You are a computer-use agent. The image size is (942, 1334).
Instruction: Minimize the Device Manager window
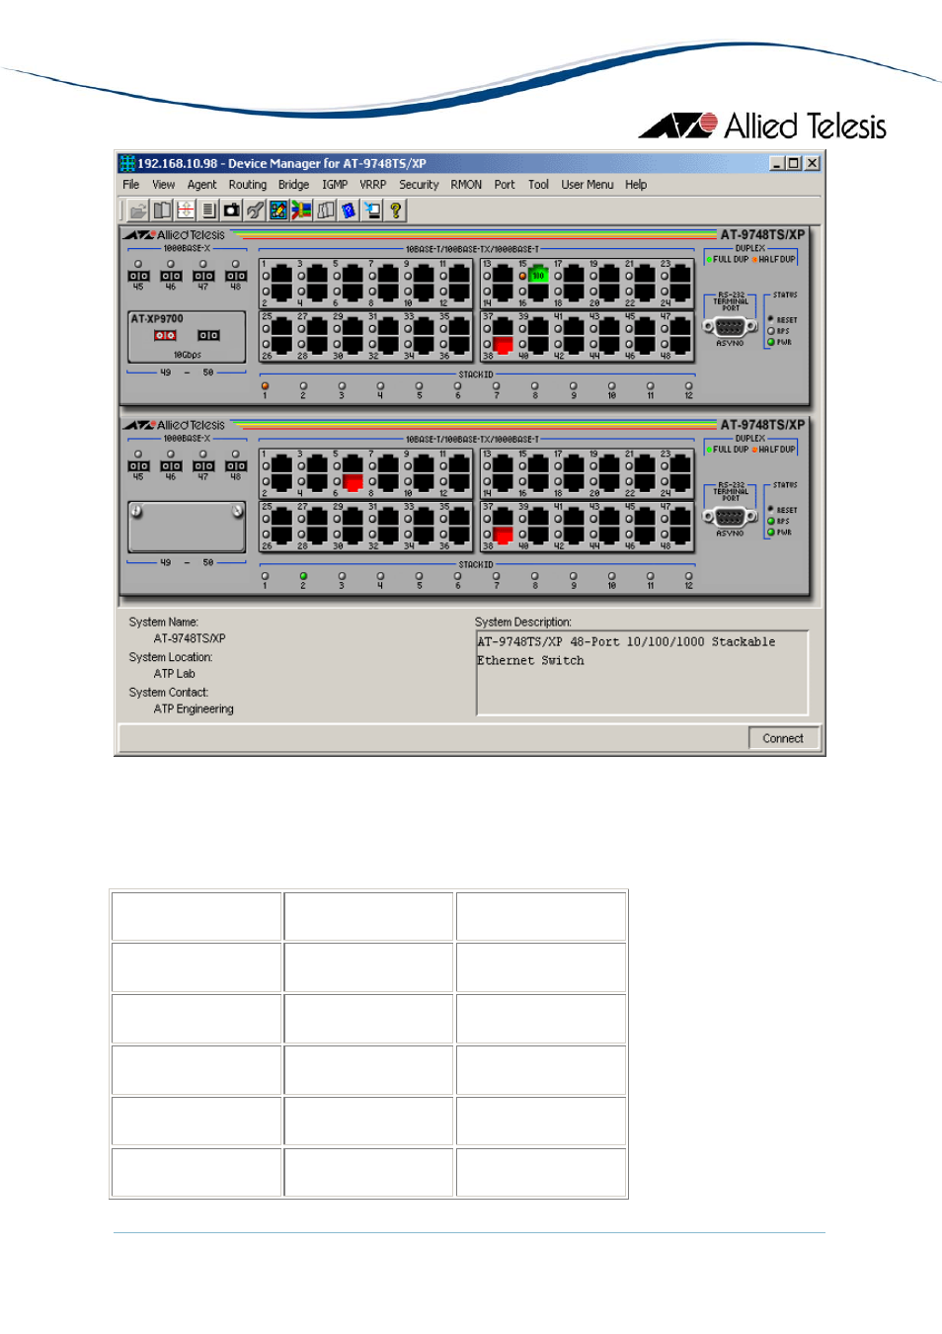777,163
